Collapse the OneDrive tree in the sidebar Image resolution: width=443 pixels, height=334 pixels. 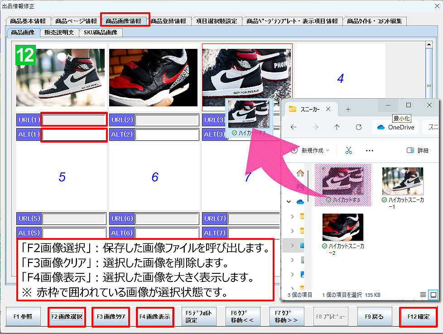click(289, 202)
